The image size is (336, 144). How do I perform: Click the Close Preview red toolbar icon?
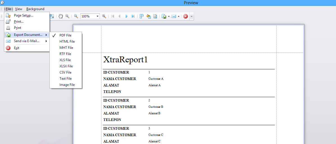click(186, 16)
